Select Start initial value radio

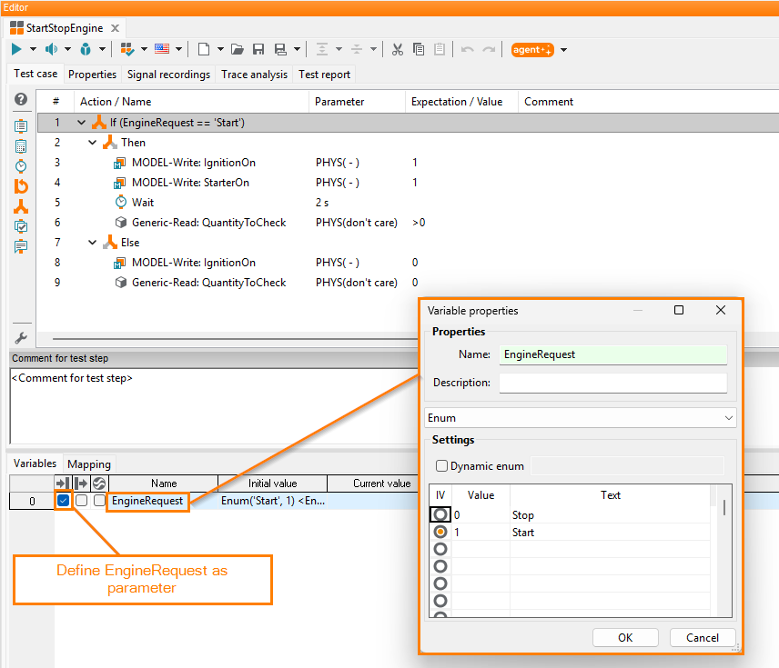[x=440, y=532]
